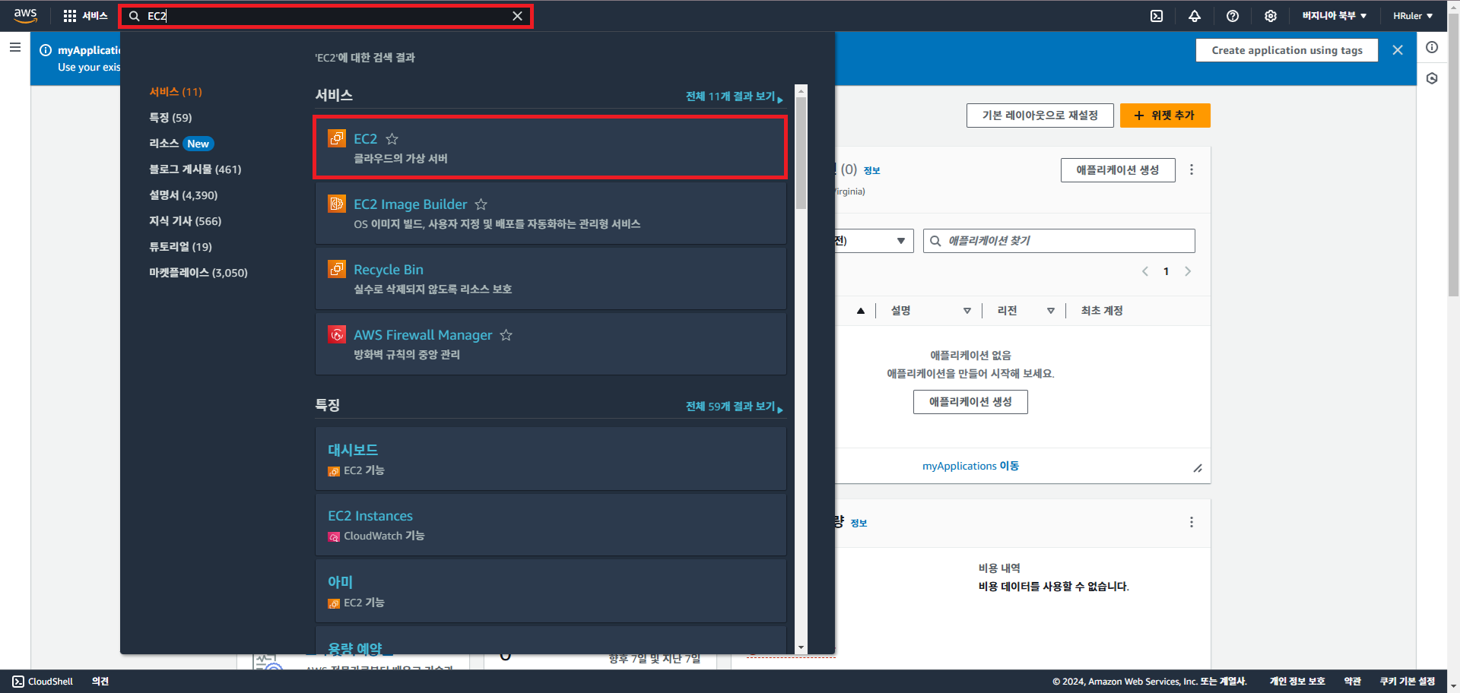
Task: Open the notifications bell icon
Action: click(x=1195, y=16)
